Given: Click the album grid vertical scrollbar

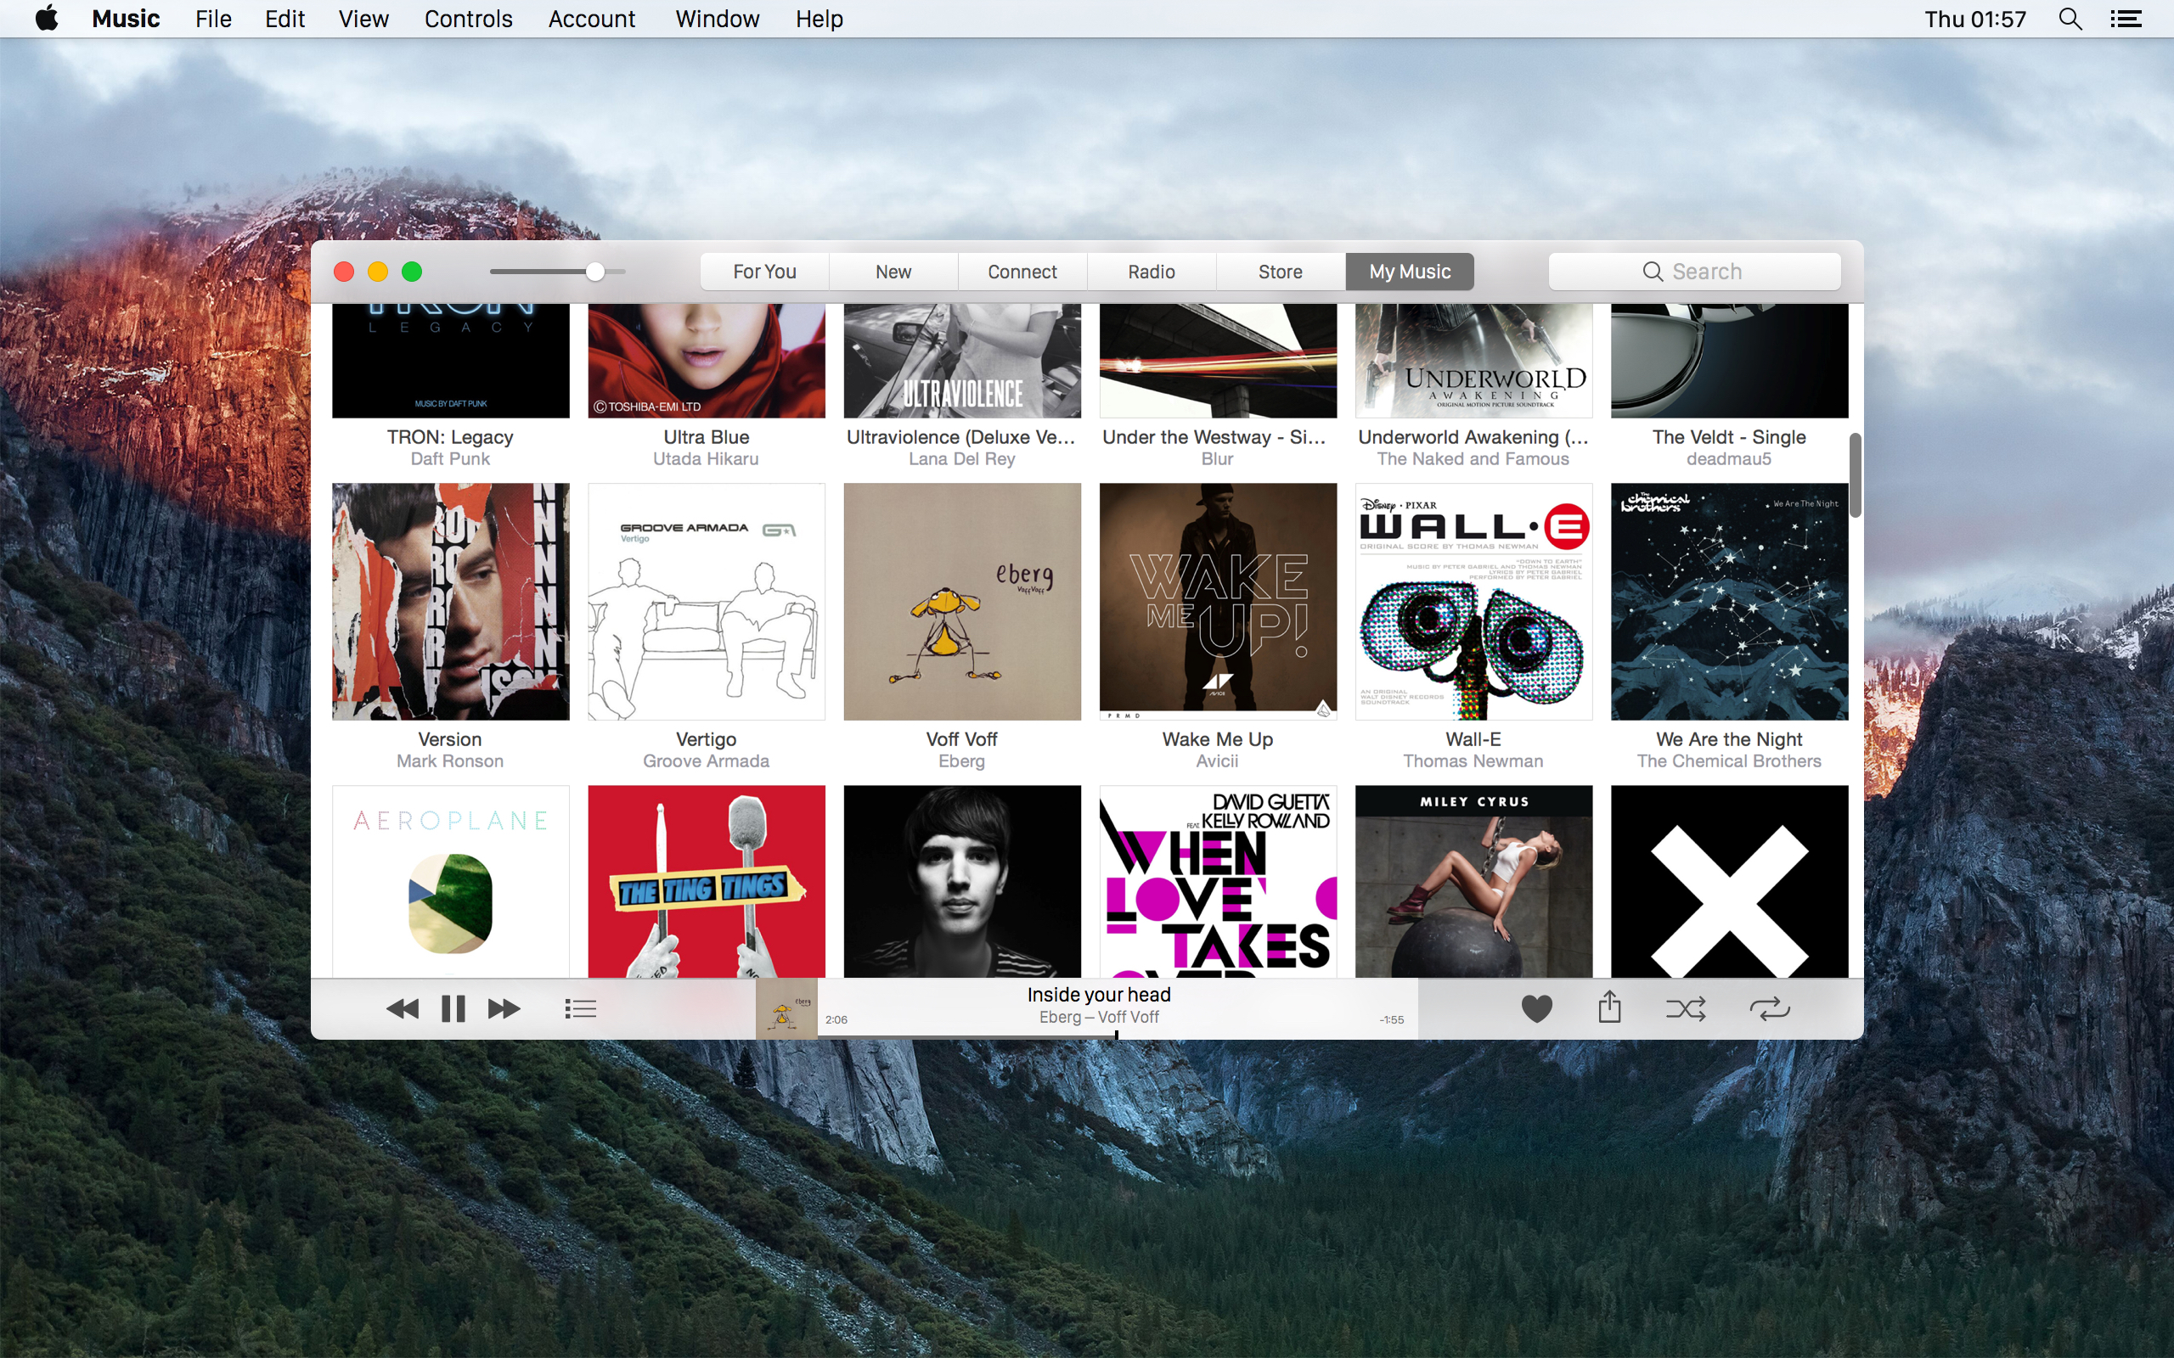Looking at the screenshot, I should tap(1854, 474).
